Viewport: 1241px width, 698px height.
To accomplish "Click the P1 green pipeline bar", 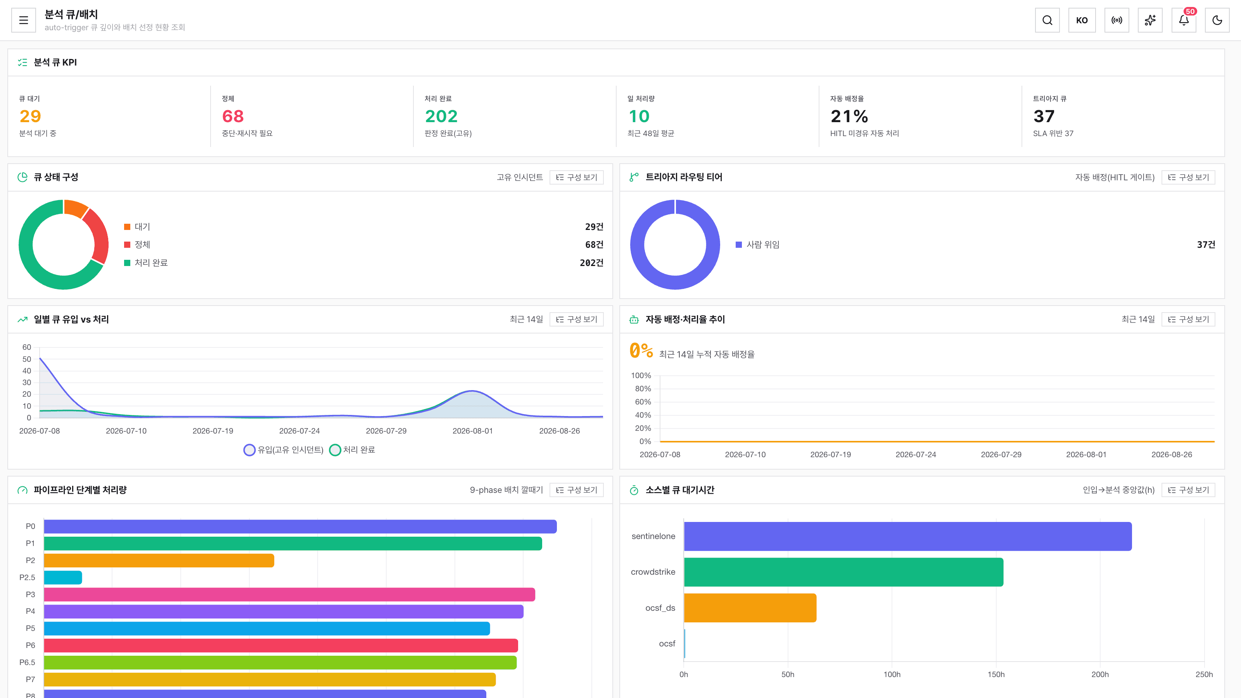I will pos(293,543).
